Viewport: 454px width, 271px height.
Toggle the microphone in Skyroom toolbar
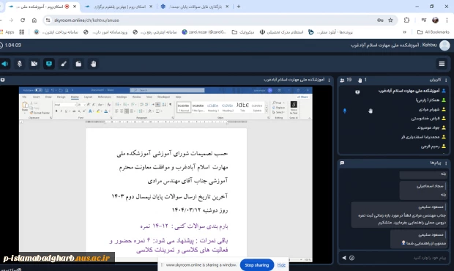pos(19,64)
